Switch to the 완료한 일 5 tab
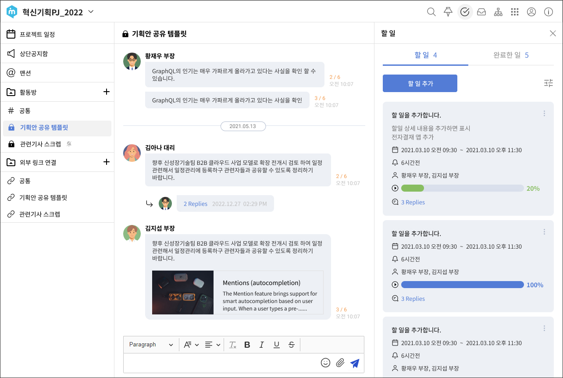The width and height of the screenshot is (563, 378). point(511,55)
